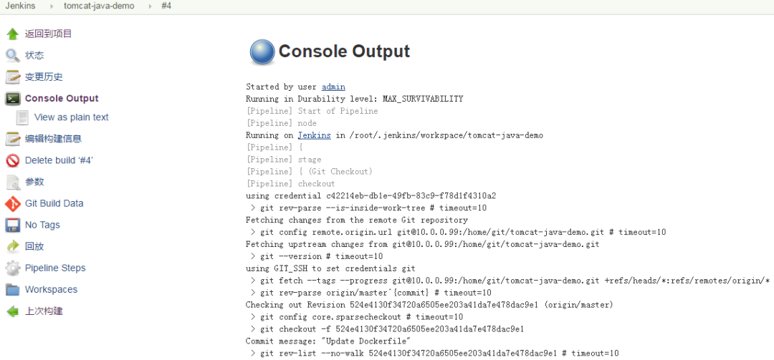Click the '[Pipeline] stage' line

[x=283, y=160]
